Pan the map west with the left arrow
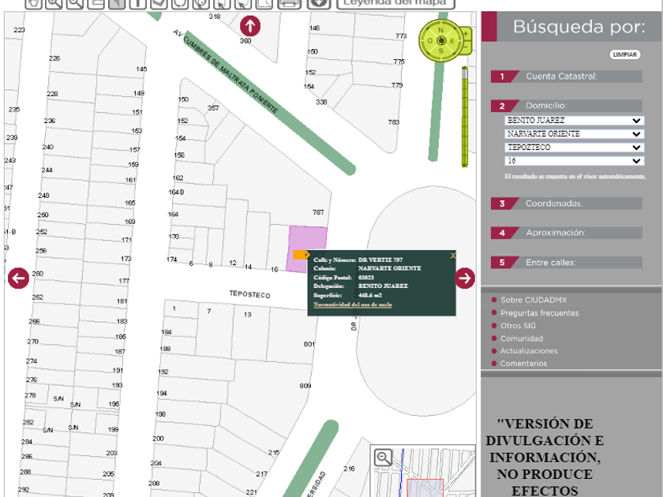663x497 pixels. (x=19, y=278)
